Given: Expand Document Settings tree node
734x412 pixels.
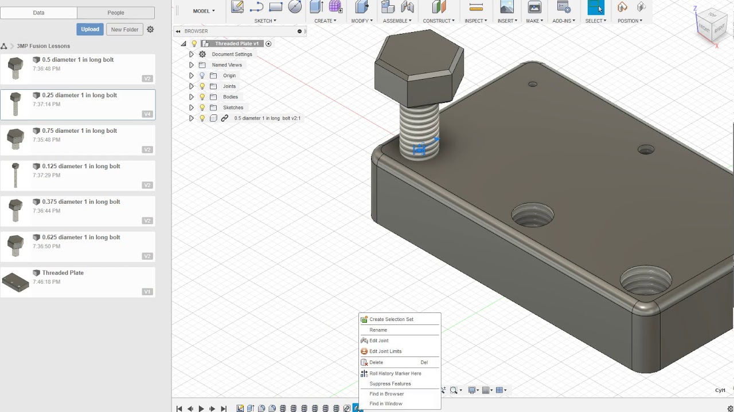Looking at the screenshot, I should coord(192,54).
